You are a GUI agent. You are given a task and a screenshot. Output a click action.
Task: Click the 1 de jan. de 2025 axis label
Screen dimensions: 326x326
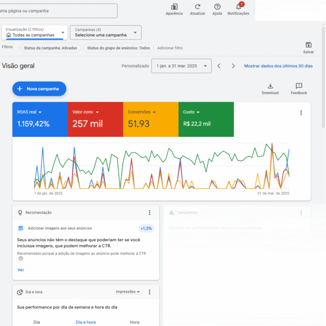(x=48, y=194)
